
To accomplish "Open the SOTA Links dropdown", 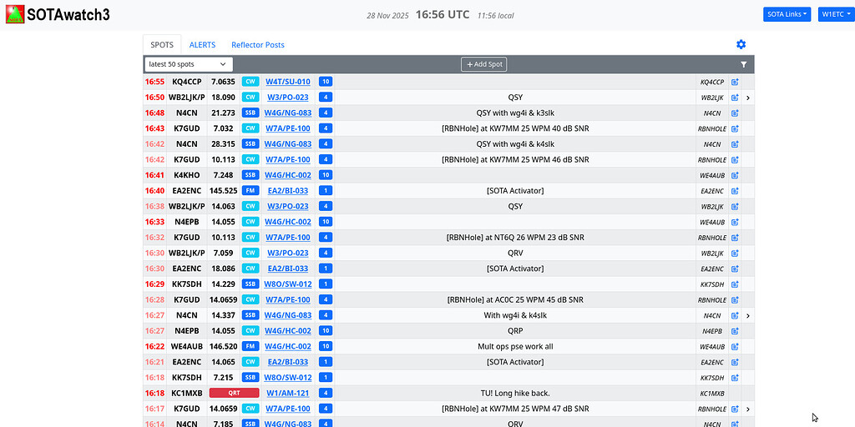I will point(787,14).
